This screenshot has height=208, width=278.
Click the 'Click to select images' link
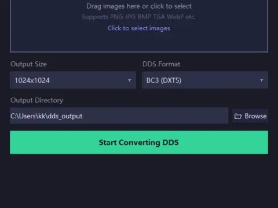tap(139, 28)
